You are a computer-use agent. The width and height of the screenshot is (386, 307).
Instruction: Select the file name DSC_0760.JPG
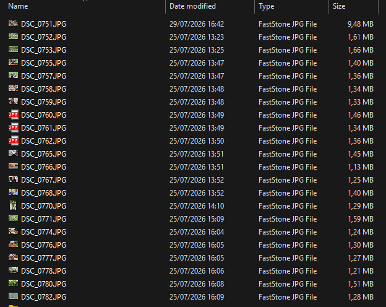(x=43, y=115)
